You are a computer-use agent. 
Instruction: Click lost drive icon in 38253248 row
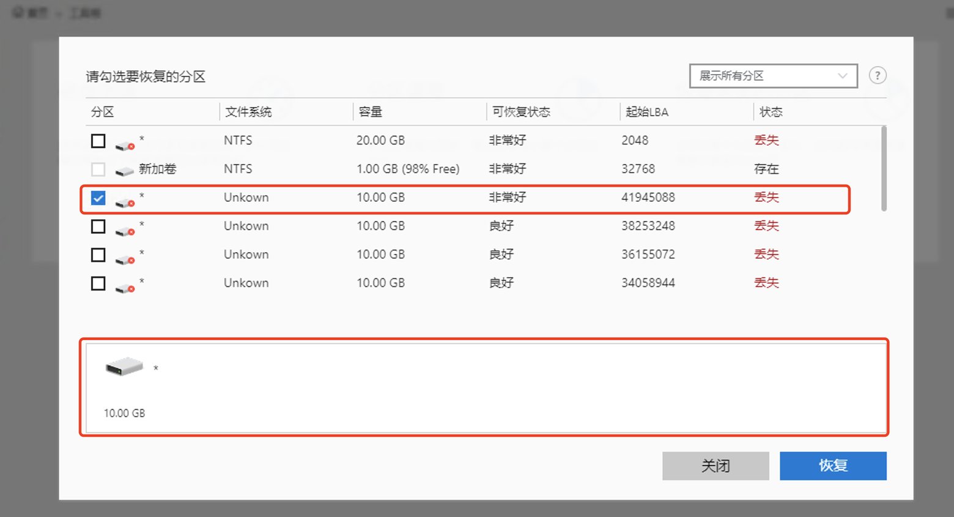coord(125,231)
